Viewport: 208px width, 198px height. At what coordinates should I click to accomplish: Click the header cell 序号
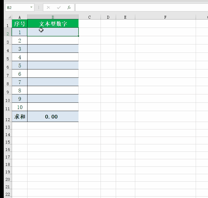(20, 24)
